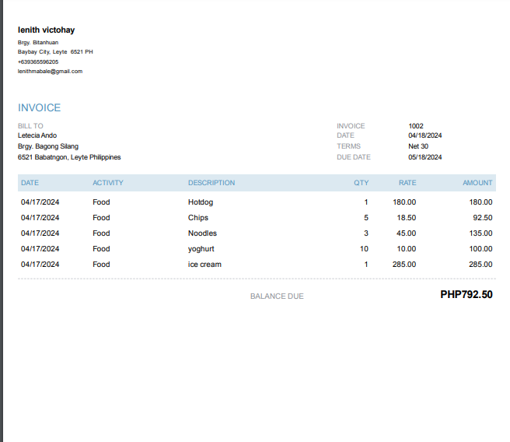Screen dimensions: 510x442
Task: Select 6521 Babatngon, Leyte Philippines line
Action: click(69, 157)
